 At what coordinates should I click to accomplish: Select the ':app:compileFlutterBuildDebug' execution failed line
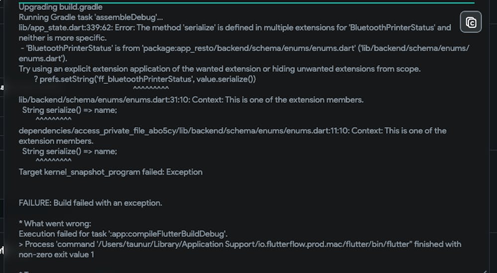(x=123, y=234)
